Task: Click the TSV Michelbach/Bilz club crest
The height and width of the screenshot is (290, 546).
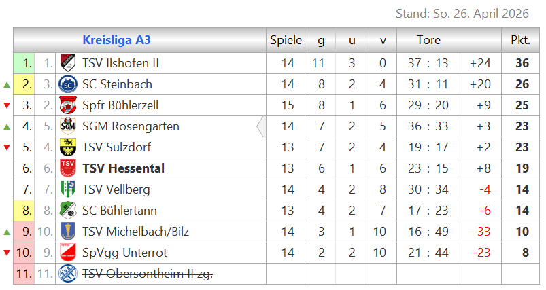Action: coord(67,232)
